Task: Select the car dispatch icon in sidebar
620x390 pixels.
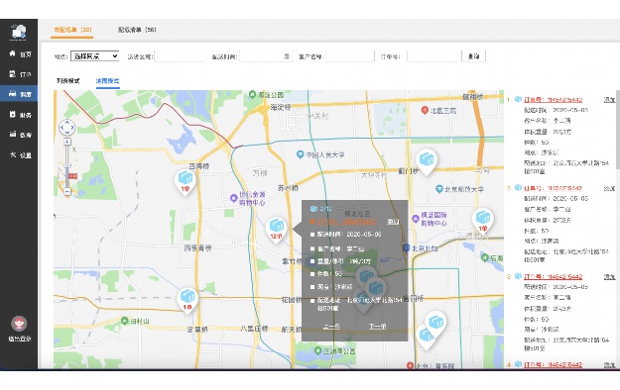Action: point(13,94)
